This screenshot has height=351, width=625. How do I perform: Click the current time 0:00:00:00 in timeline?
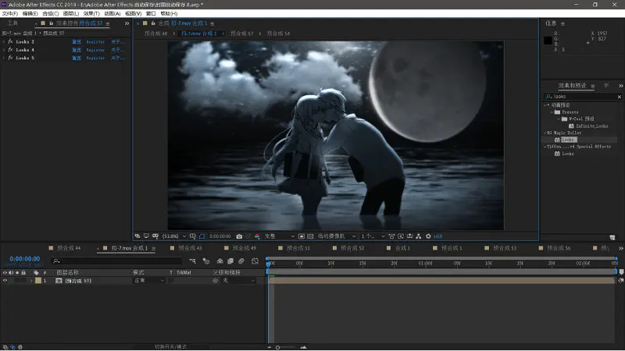(x=25, y=259)
